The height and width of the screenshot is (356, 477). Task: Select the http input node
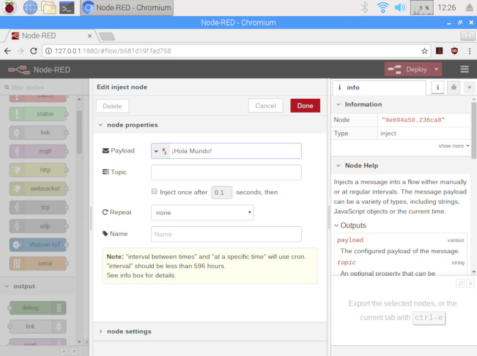point(38,170)
